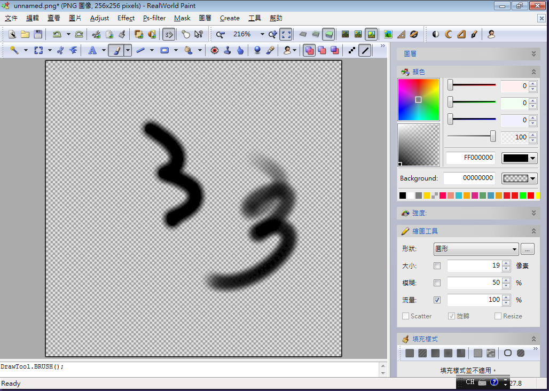
Task: Redo the action using the redo arrow
Action: click(79, 34)
